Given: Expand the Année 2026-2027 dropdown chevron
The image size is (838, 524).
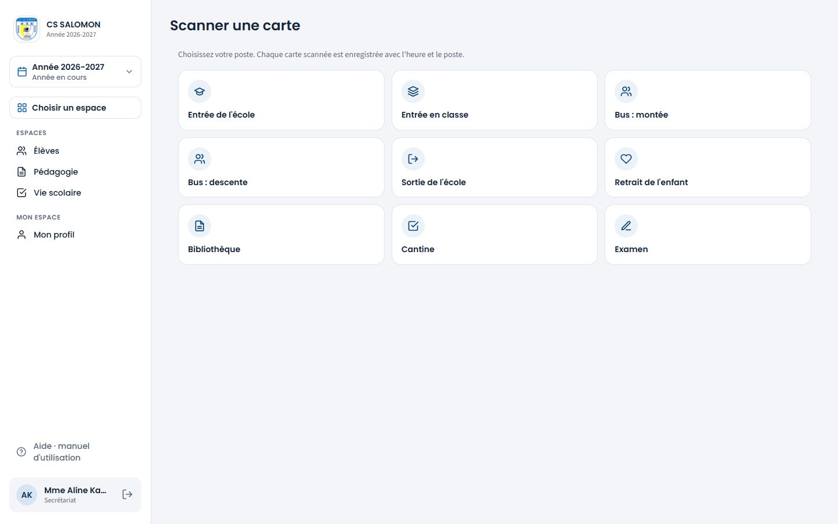Looking at the screenshot, I should click(129, 72).
